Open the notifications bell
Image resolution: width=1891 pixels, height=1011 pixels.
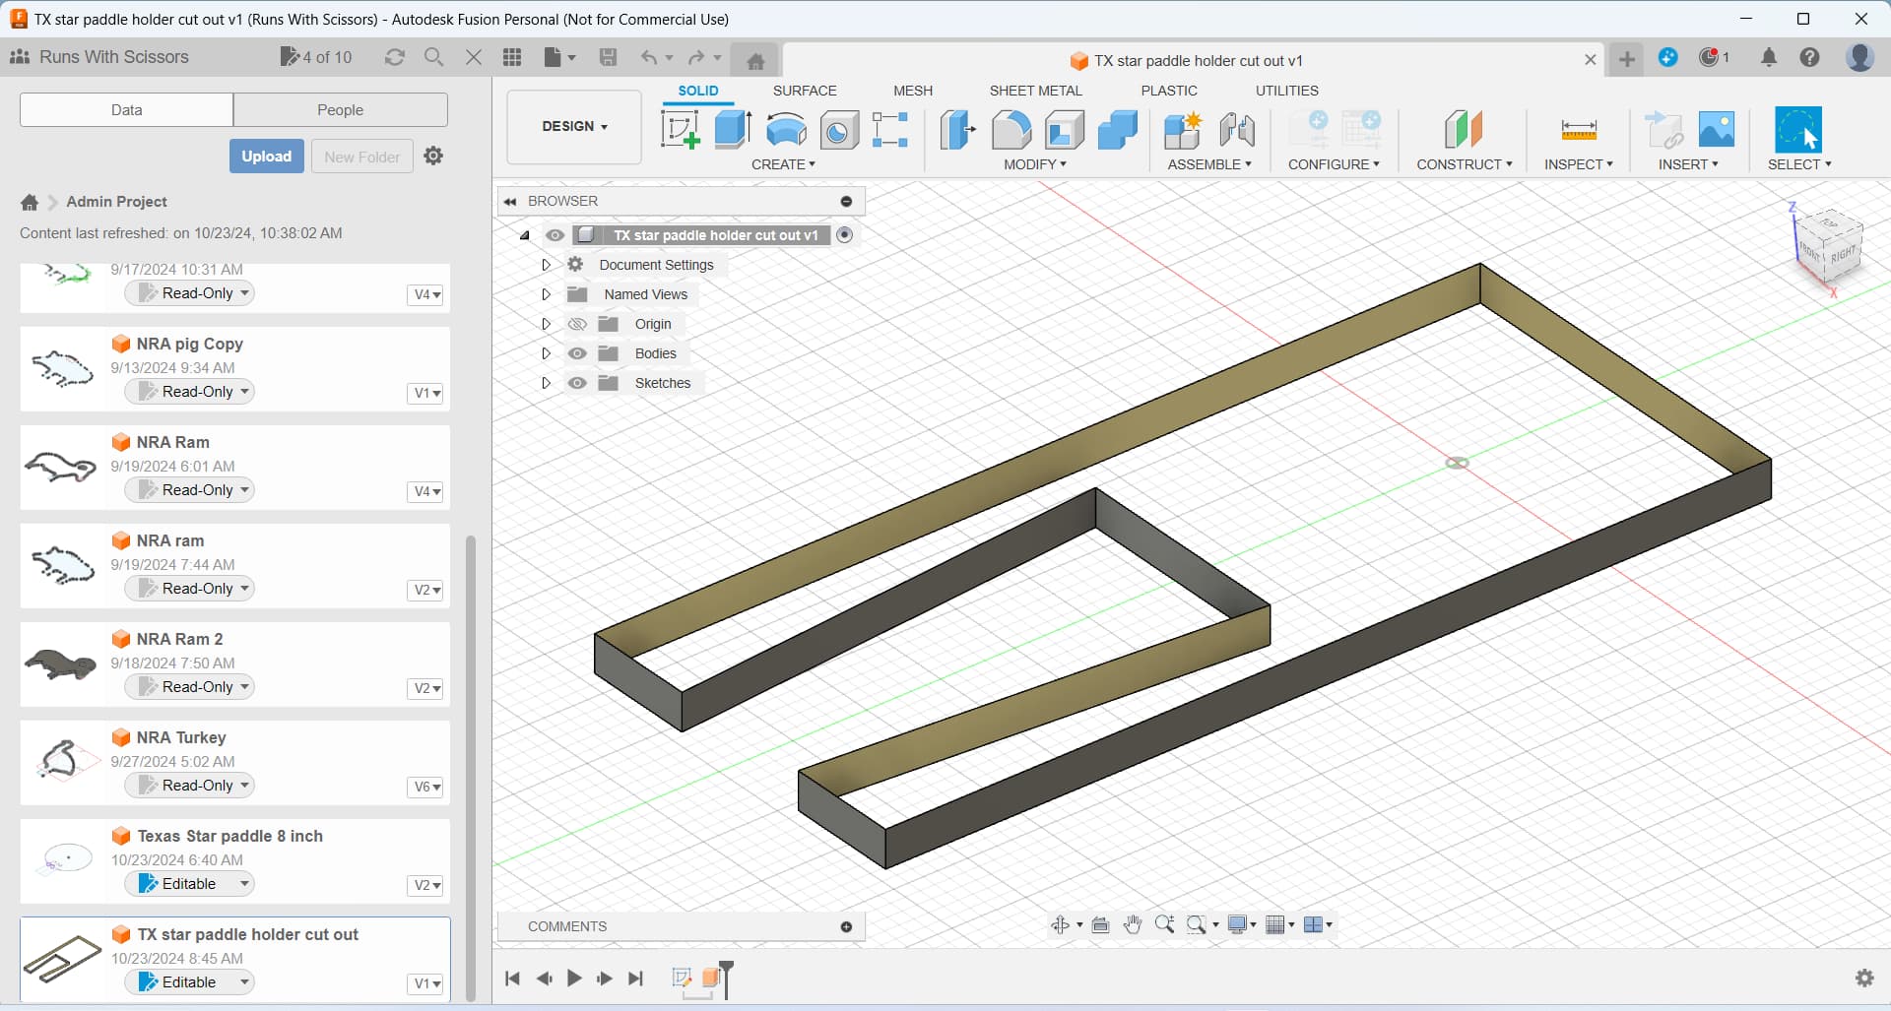[x=1769, y=57]
